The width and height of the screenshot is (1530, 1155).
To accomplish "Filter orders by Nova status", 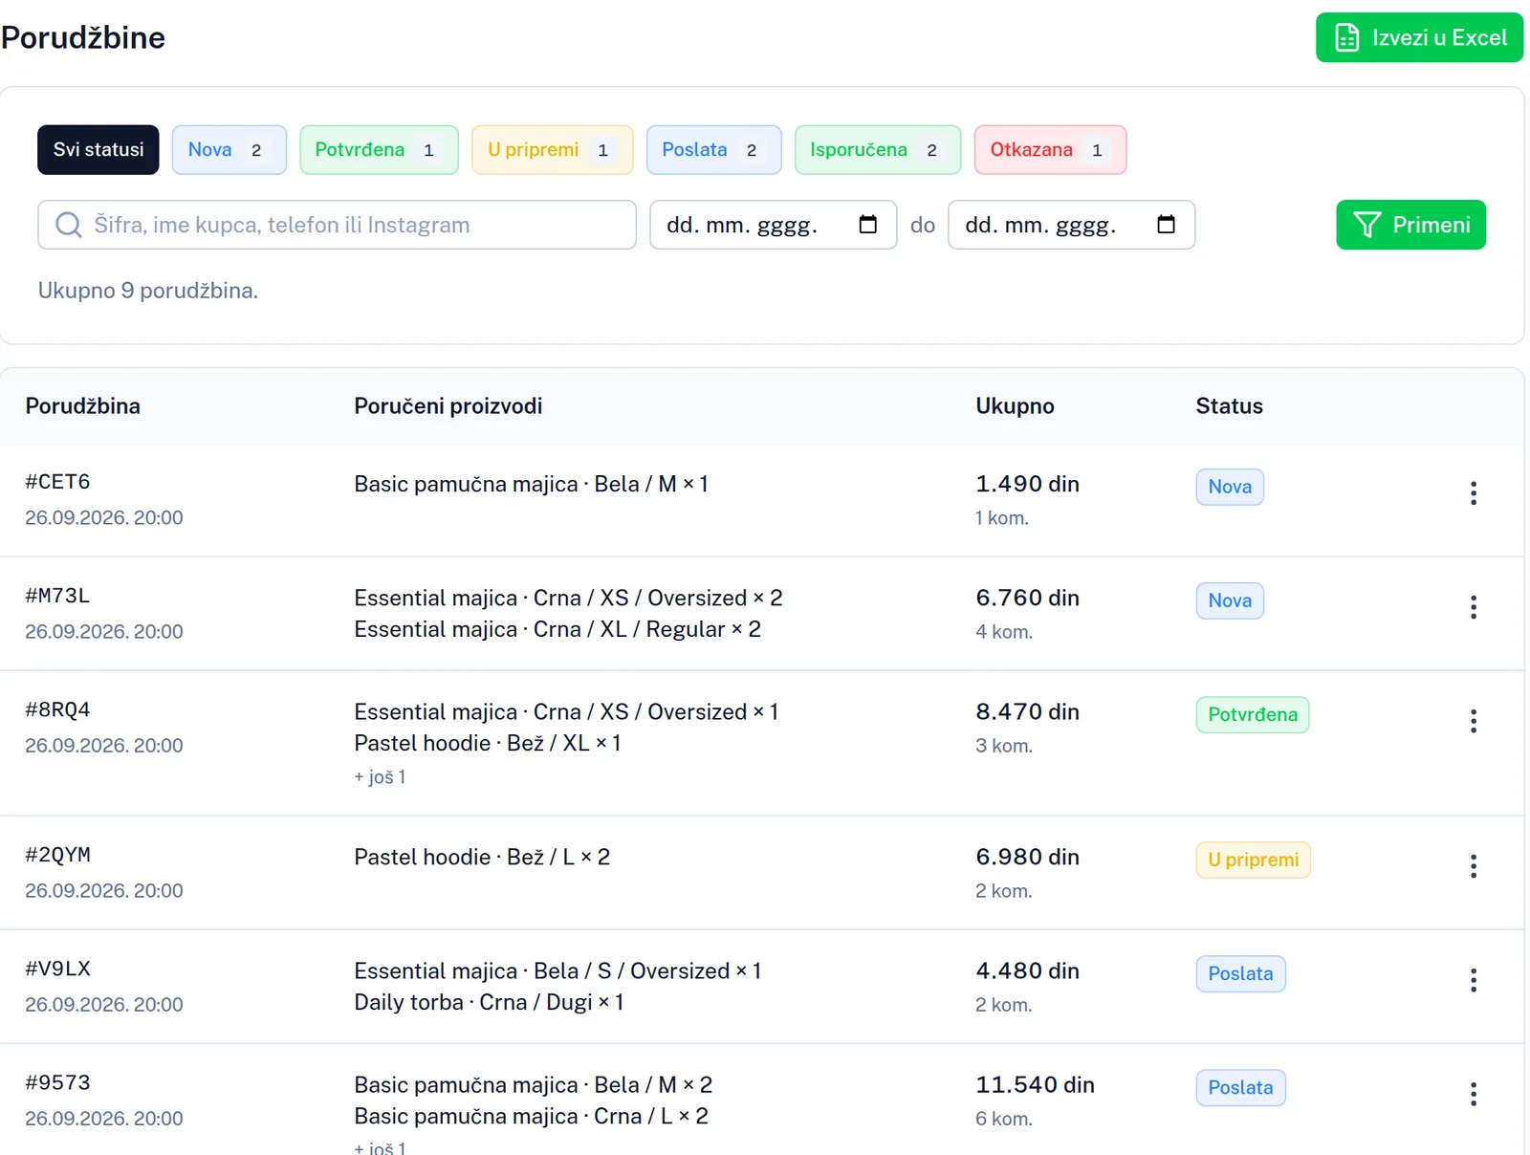I will pos(229,150).
